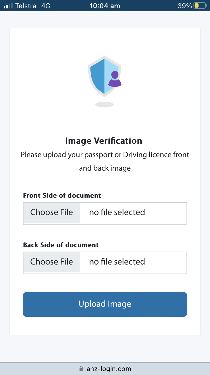210x375 pixels.
Task: Click the blue Upload Image button
Action: [x=105, y=304]
